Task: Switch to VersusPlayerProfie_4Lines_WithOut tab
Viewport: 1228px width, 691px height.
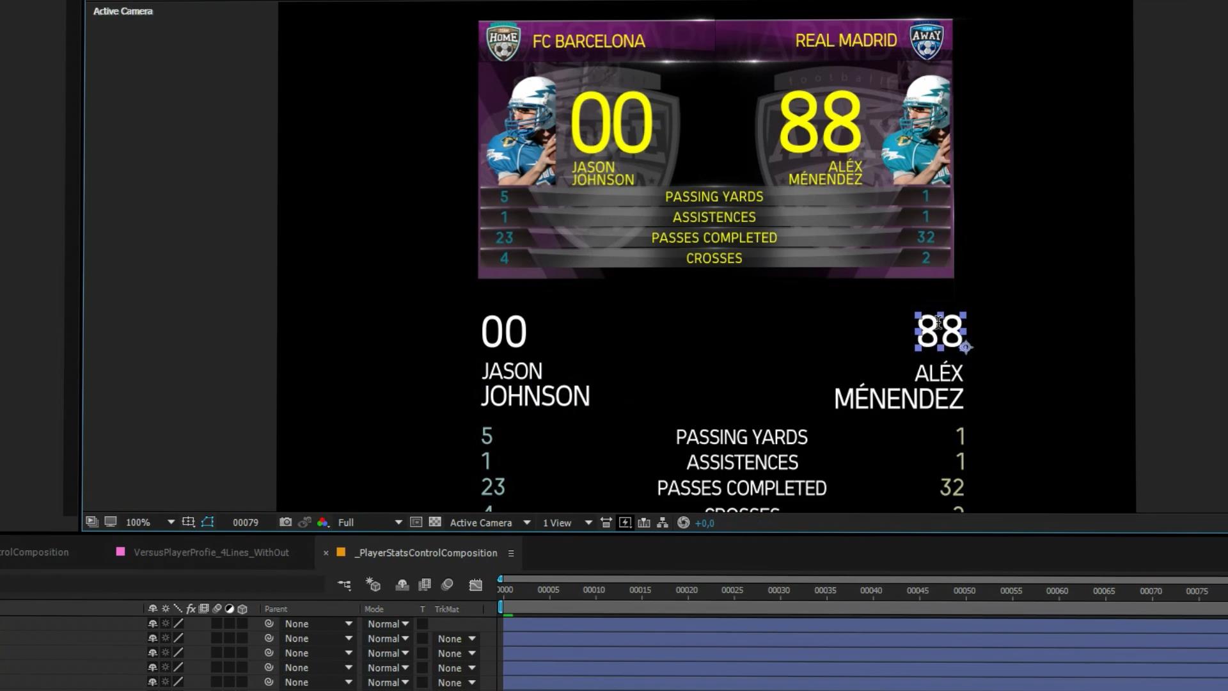Action: pos(211,552)
